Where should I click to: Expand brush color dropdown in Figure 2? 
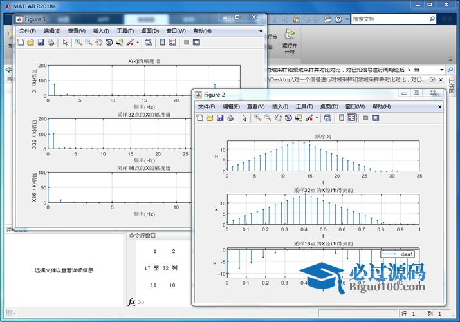[x=317, y=118]
